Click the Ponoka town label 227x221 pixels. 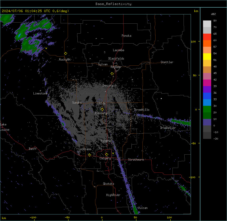coord(126,36)
